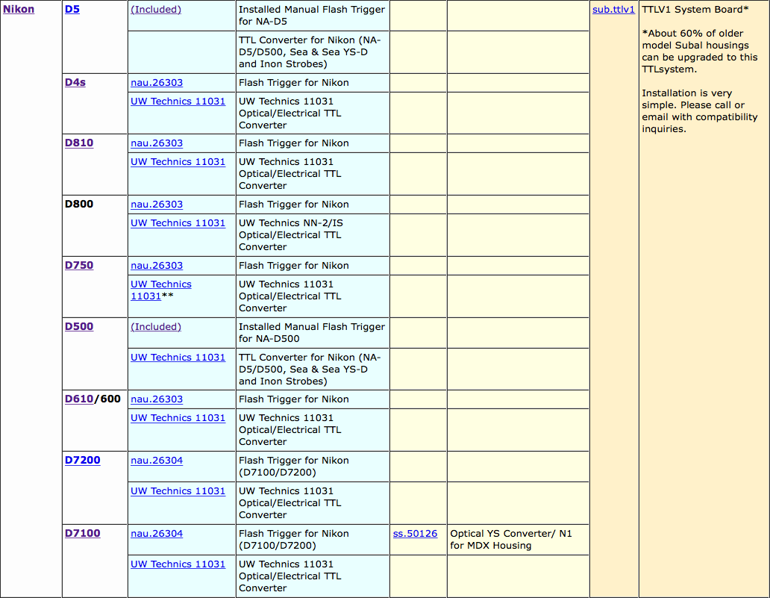This screenshot has height=598, width=770.
Task: Open UW Technics 11031 in D800 row
Action: tap(178, 223)
